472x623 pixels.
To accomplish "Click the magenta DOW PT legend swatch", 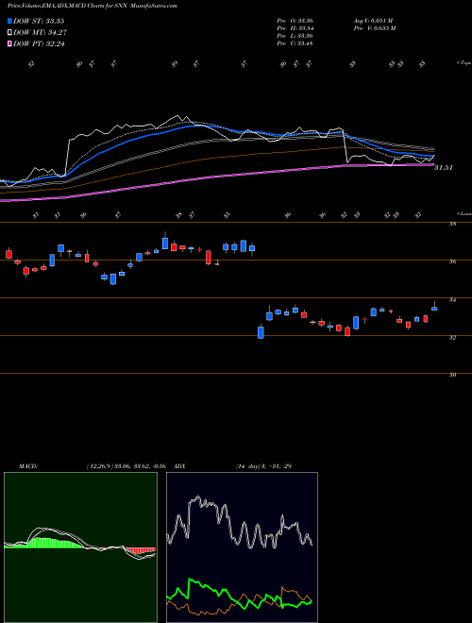I will click(x=9, y=43).
